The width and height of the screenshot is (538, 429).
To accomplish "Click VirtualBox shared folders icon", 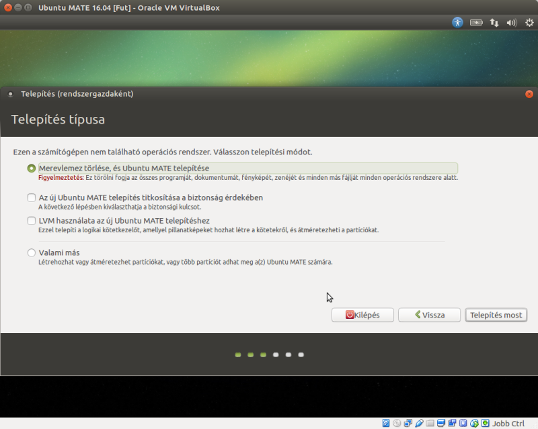I will (x=430, y=423).
